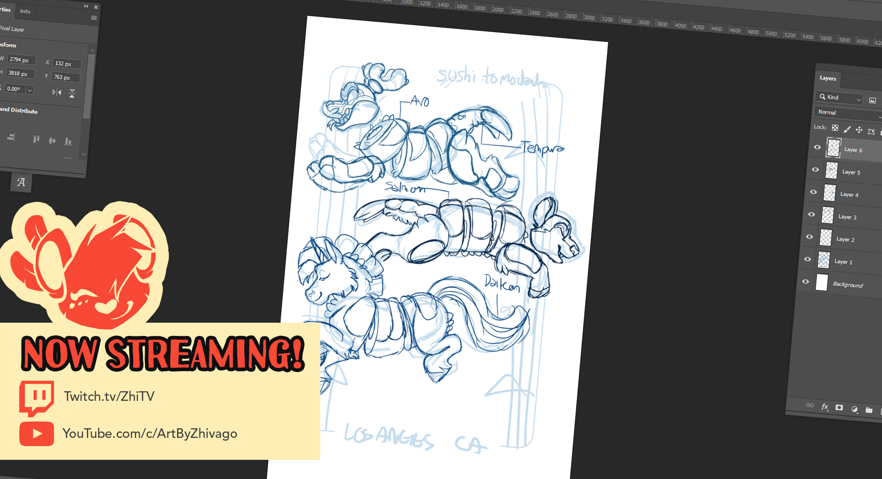This screenshot has width=882, height=479.
Task: Filter layers by pixel layers icon
Action: click(x=872, y=101)
